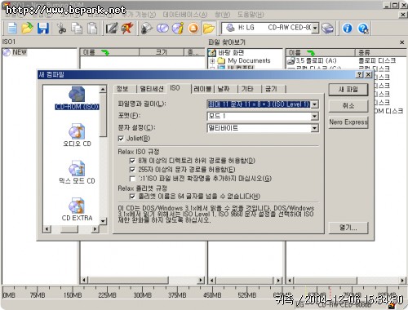Click the dialog's question mark help button
This screenshot has height=310, width=408.
360,74
